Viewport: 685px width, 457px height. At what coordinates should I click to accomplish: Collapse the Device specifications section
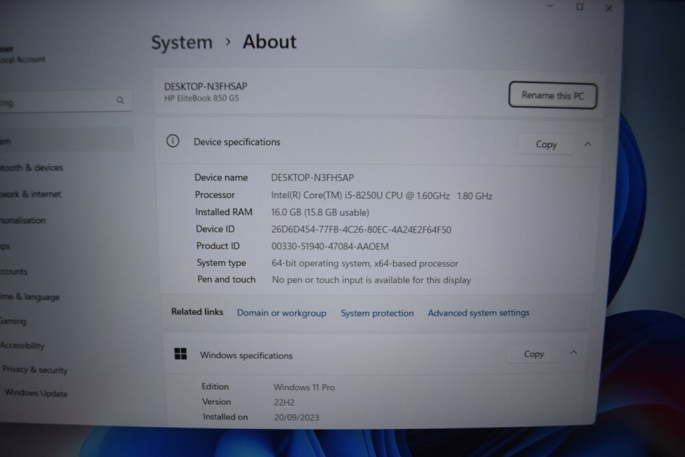tap(588, 144)
